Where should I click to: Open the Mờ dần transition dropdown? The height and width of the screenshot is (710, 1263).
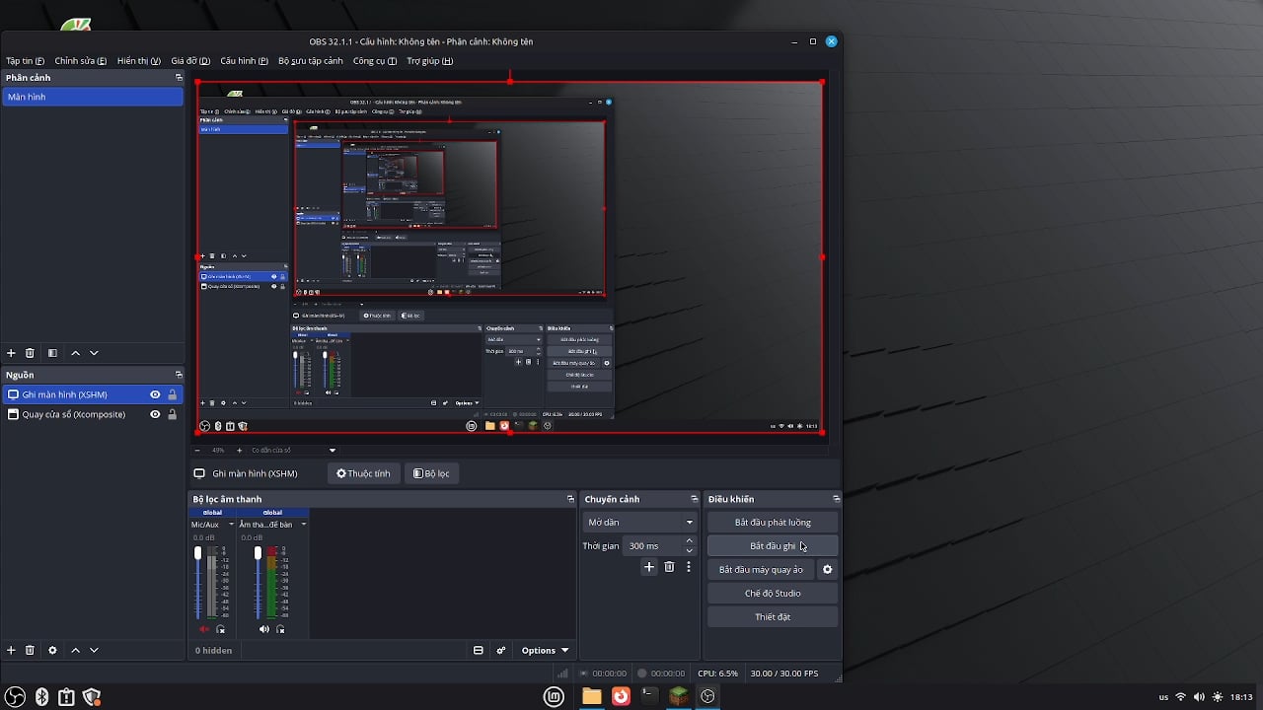[639, 523]
